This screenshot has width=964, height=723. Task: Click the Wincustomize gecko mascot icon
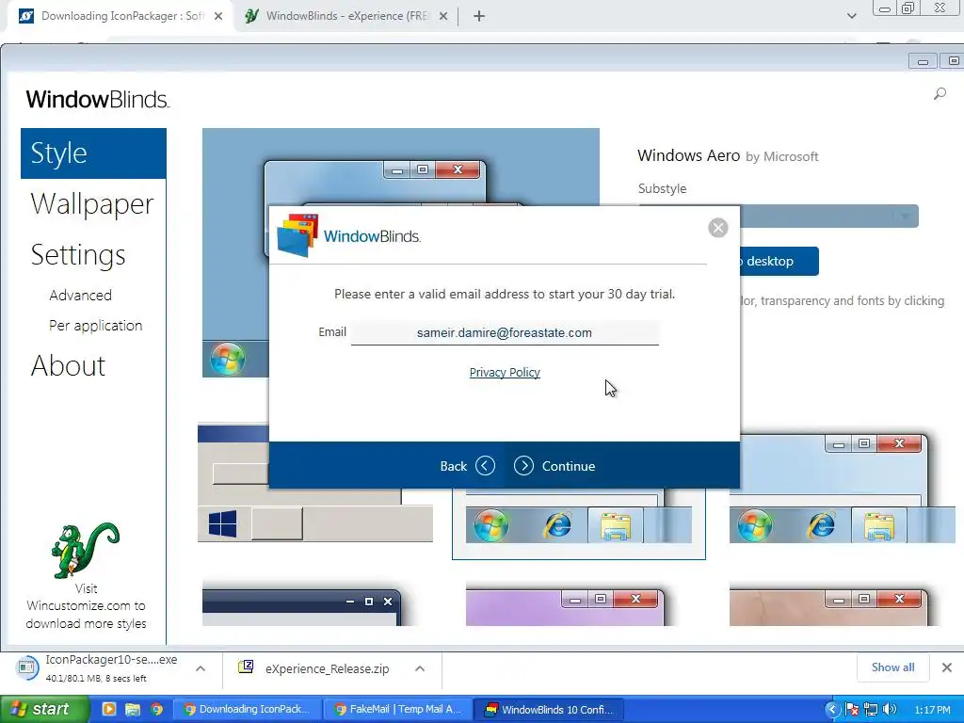(x=85, y=550)
